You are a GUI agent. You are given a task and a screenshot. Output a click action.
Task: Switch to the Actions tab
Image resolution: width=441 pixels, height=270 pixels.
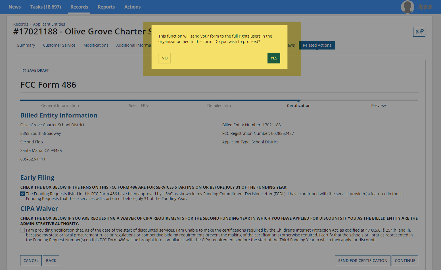coord(132,7)
